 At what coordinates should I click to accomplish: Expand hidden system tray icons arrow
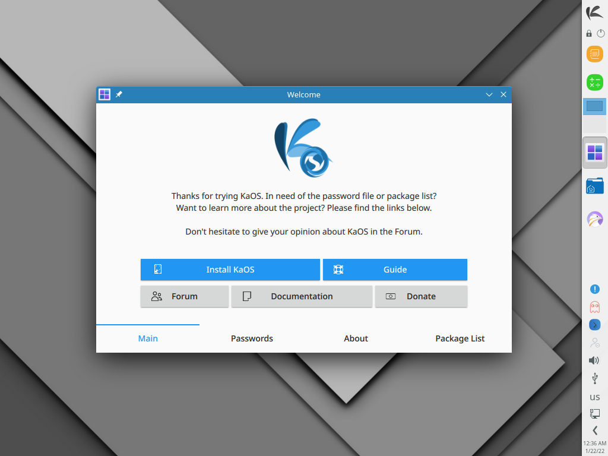(594, 430)
